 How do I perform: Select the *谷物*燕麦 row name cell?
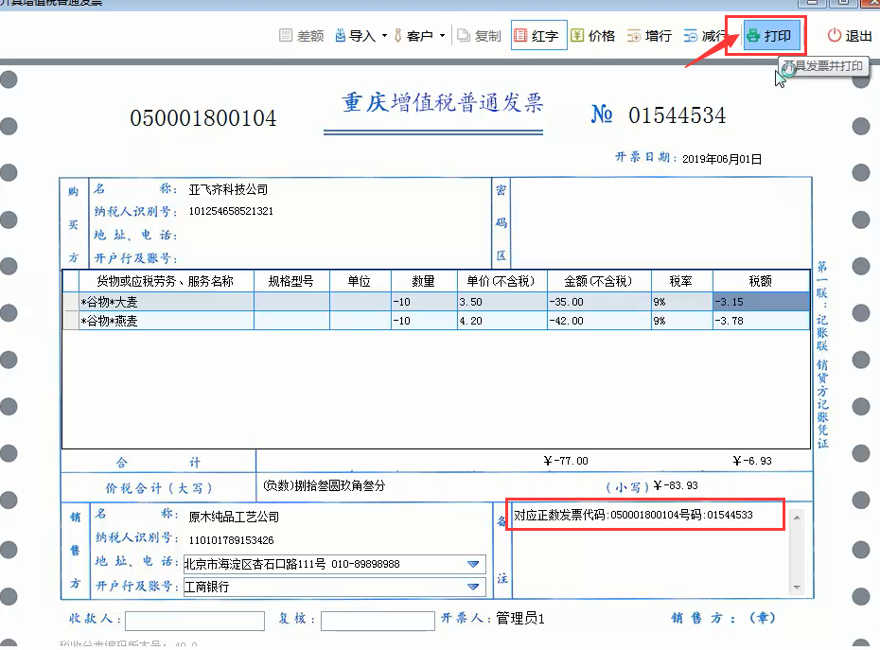[167, 321]
